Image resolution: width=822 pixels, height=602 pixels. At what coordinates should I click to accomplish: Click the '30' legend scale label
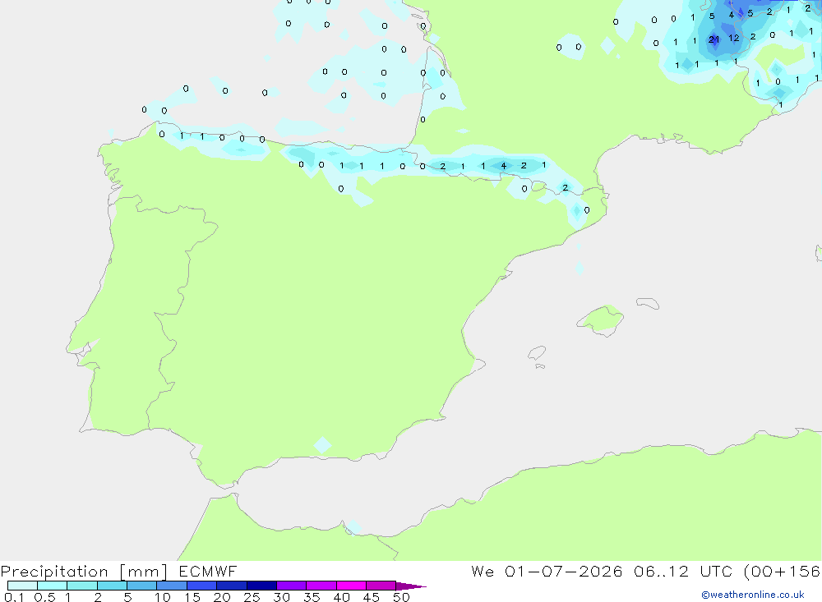281,597
